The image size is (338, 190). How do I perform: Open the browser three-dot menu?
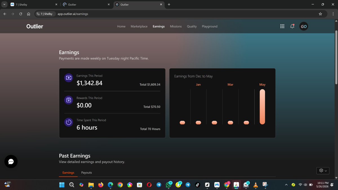[x=333, y=14]
